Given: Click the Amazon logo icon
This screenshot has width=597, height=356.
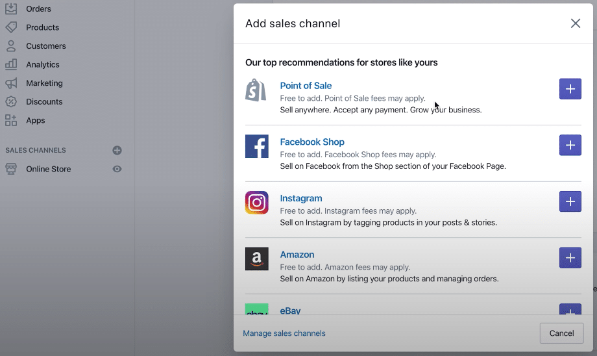Looking at the screenshot, I should tap(256, 259).
